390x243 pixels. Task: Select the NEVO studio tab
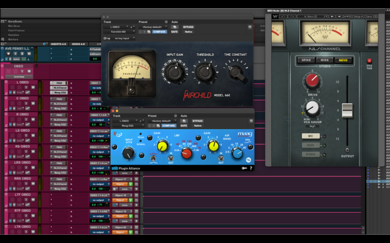tap(343, 61)
